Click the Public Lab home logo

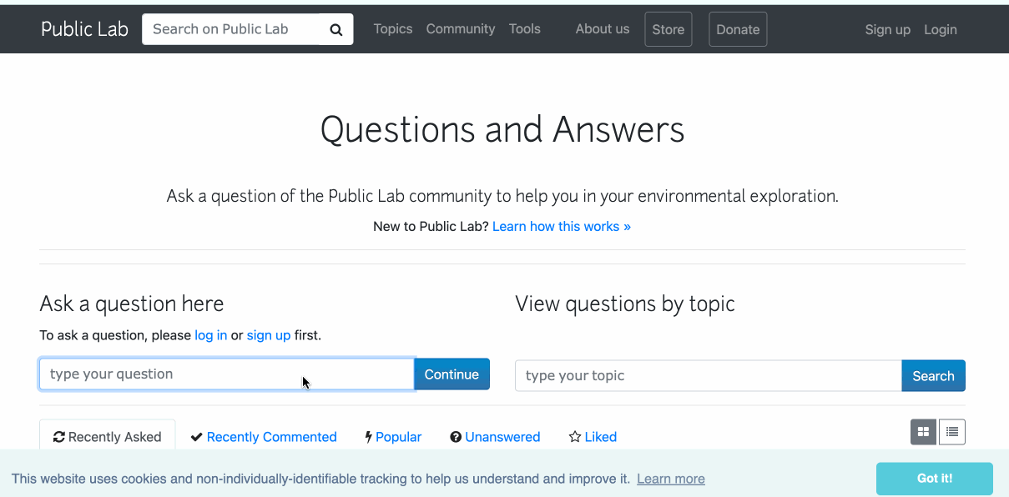click(x=84, y=28)
